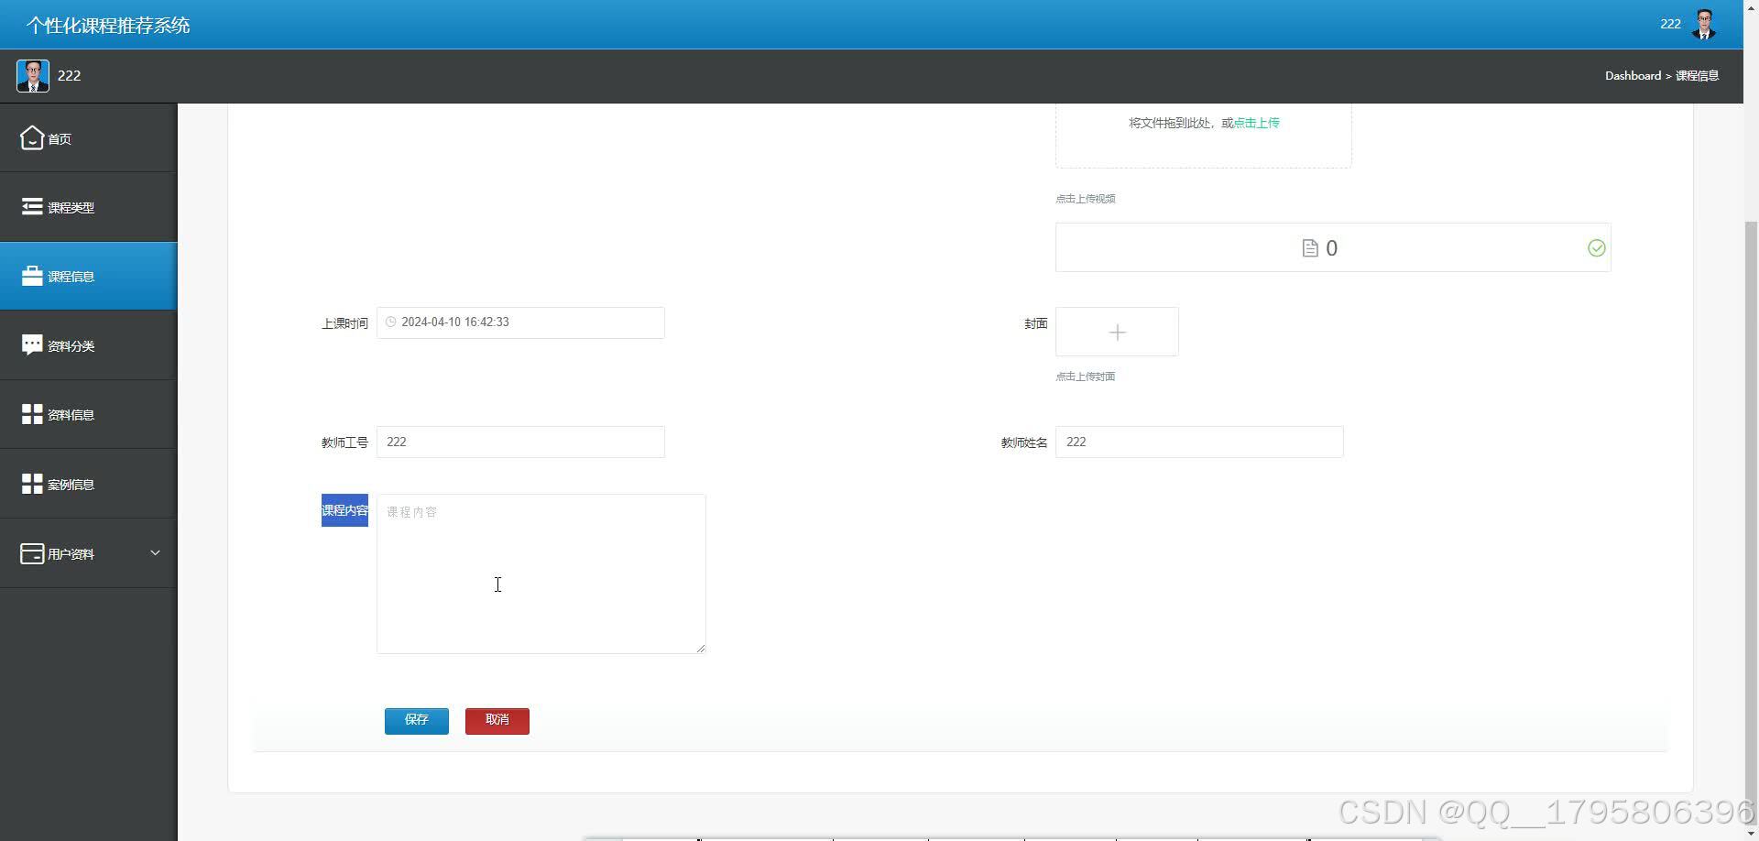Click the textarea resize handle corner
The width and height of the screenshot is (1759, 841).
coord(701,649)
